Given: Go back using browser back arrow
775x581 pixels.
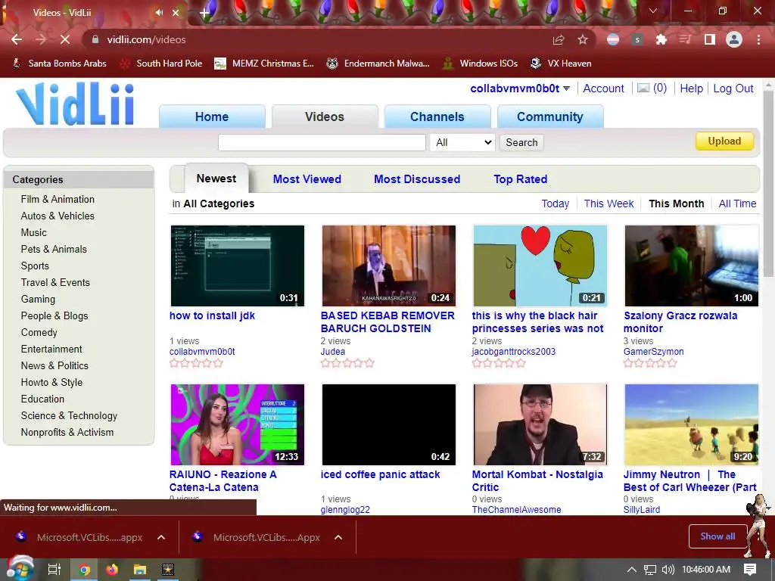Looking at the screenshot, I should [x=17, y=39].
